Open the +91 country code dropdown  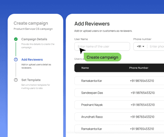[x=141, y=47]
